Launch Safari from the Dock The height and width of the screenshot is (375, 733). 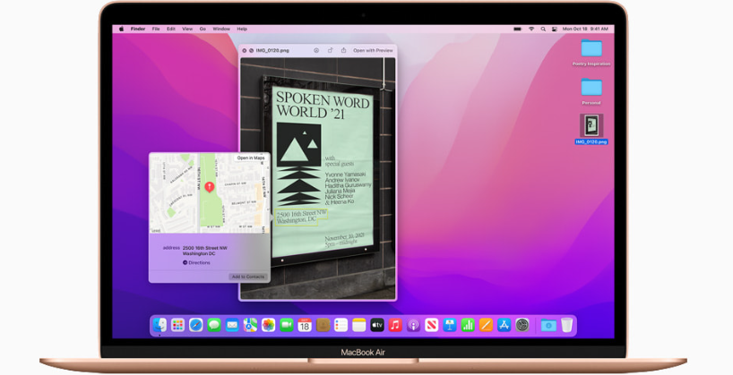click(196, 325)
